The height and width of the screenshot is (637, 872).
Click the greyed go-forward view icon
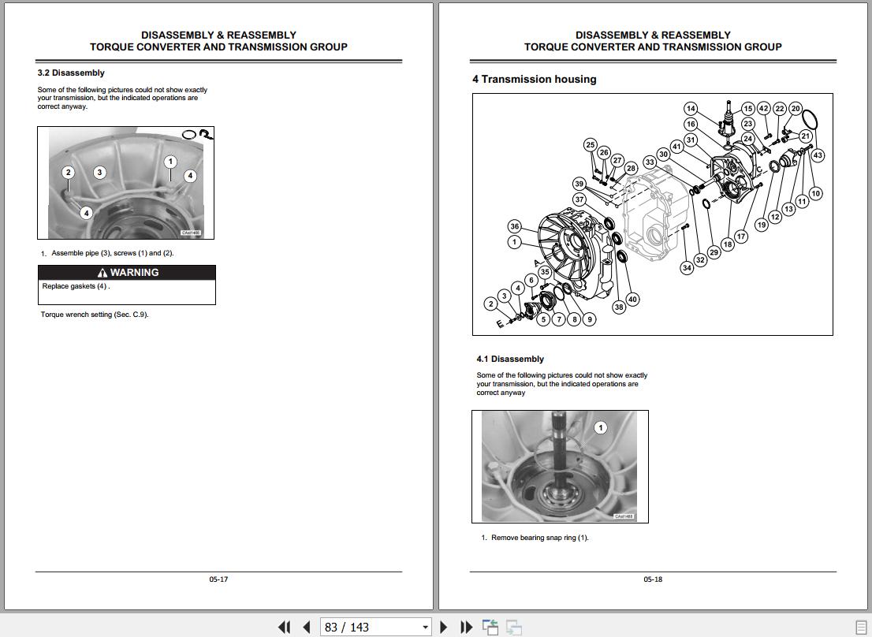[513, 627]
